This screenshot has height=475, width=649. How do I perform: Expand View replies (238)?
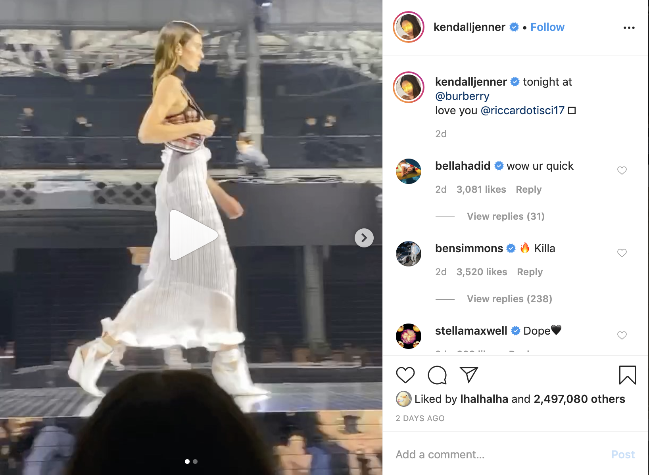coord(509,299)
